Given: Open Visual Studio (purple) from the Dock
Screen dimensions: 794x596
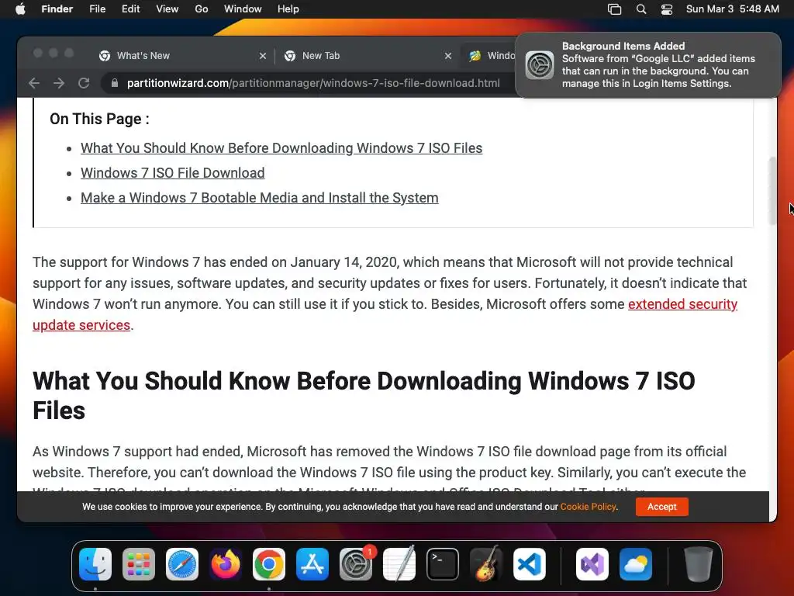Looking at the screenshot, I should tap(592, 564).
